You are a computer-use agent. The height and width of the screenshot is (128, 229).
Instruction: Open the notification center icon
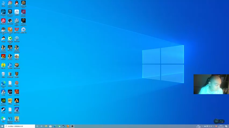tap(226, 126)
